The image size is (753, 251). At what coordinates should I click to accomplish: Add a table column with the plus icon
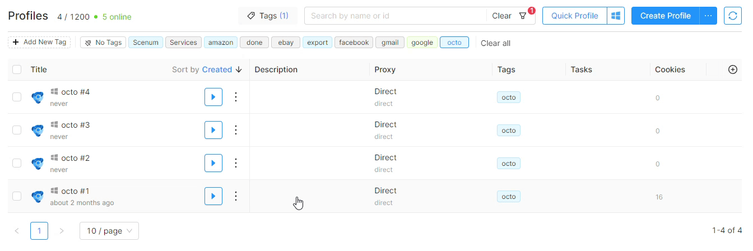(x=732, y=69)
